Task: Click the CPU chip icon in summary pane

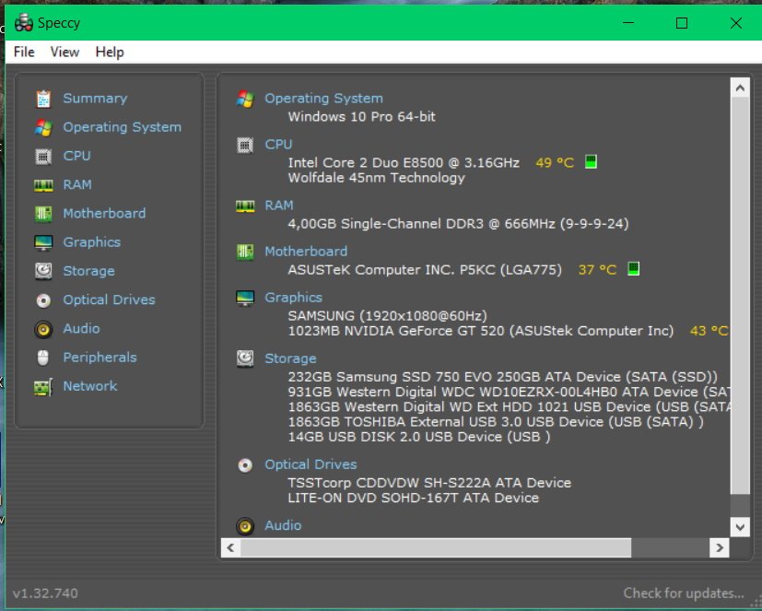Action: [x=245, y=145]
